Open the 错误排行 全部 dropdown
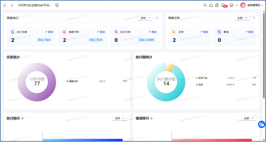 [x=249, y=118]
